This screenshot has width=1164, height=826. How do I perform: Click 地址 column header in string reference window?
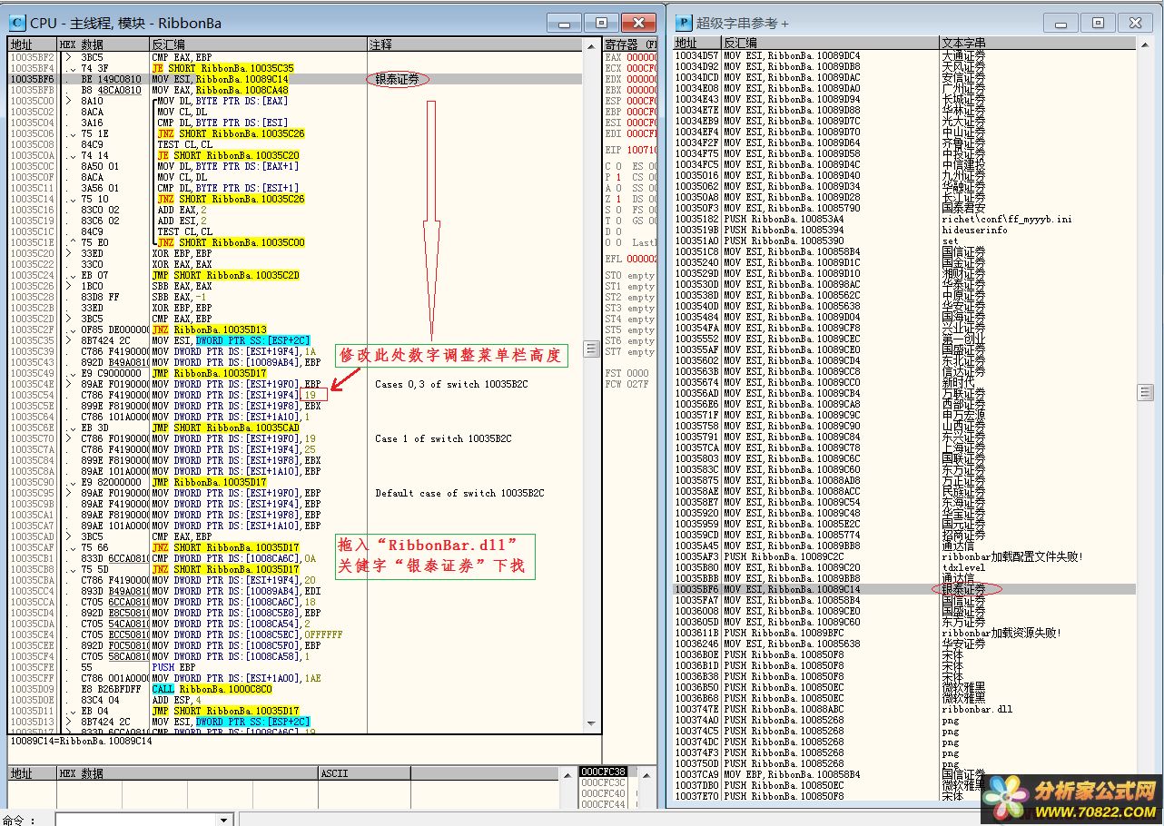coord(696,43)
